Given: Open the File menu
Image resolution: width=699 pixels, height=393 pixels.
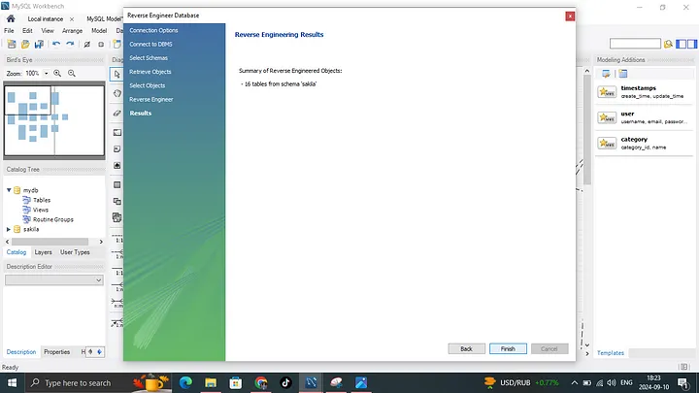Looking at the screenshot, I should pos(9,31).
